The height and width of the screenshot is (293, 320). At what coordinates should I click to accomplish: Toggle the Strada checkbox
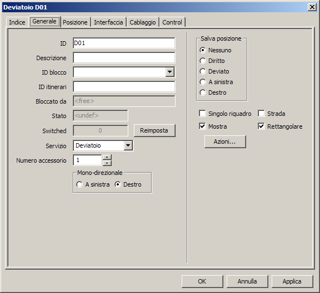point(261,113)
